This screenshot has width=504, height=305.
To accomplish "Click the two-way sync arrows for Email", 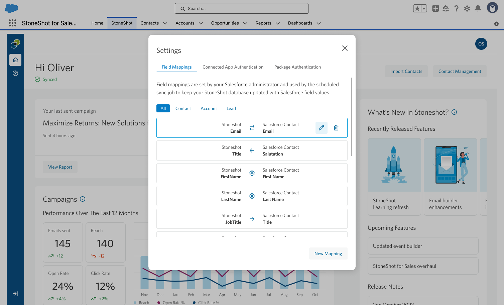I will tap(252, 128).
